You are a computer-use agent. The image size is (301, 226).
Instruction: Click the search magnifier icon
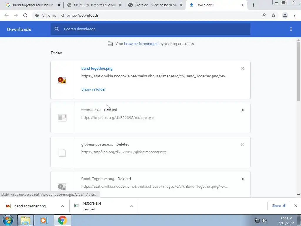[x=57, y=29]
